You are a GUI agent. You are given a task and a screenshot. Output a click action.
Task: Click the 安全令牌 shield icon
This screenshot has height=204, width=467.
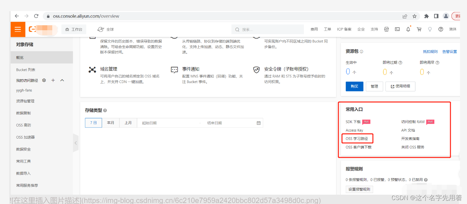point(256,70)
